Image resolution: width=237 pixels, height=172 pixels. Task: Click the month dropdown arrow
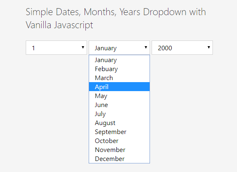pos(146,47)
